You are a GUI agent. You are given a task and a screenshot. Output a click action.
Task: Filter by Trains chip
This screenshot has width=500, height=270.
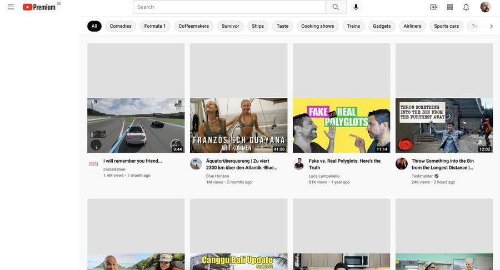point(353,26)
